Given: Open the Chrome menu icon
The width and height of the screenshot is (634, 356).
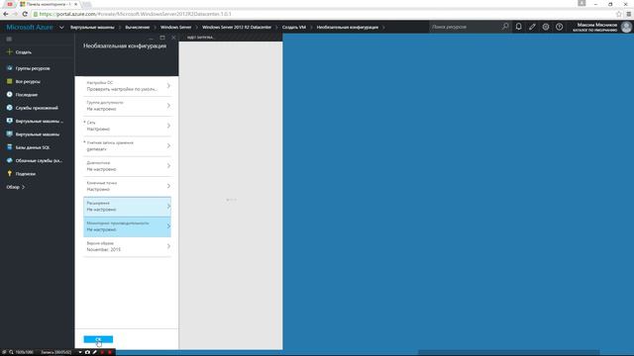Looking at the screenshot, I should [629, 14].
